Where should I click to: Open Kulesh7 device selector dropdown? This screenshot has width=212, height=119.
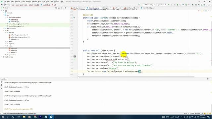[x=162, y=5]
